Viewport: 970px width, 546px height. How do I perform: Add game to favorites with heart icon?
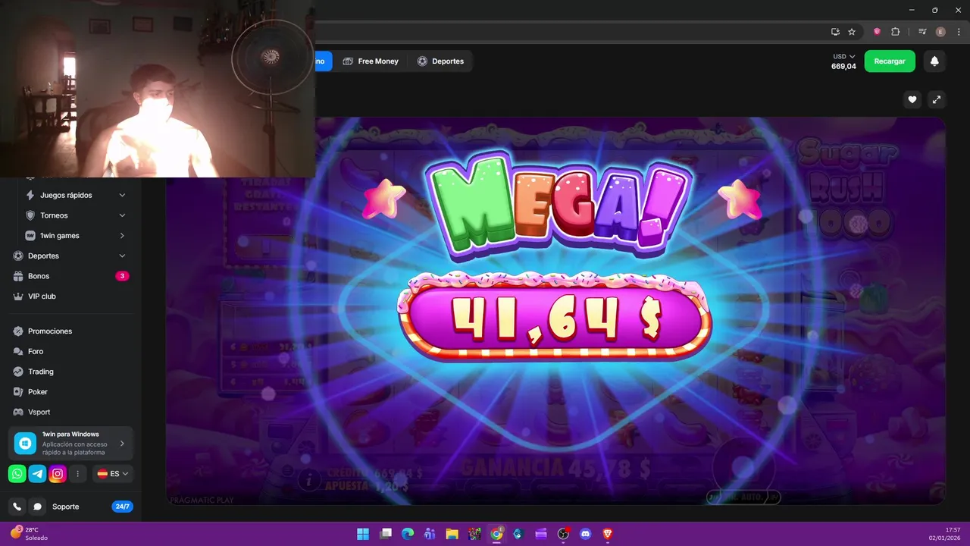tap(912, 99)
